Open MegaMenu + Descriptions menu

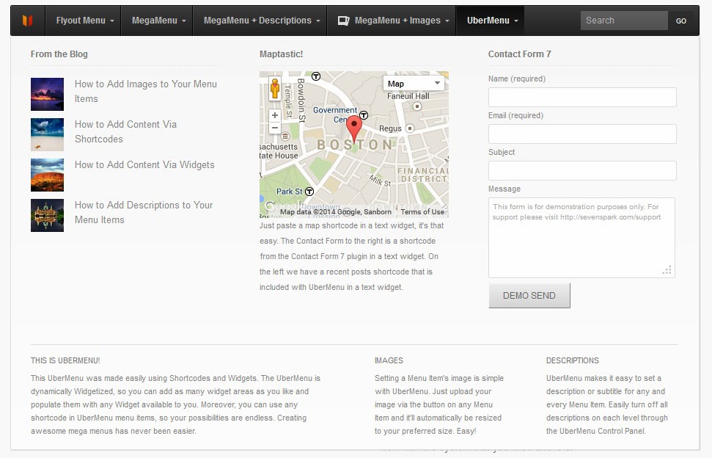pyautogui.click(x=262, y=21)
